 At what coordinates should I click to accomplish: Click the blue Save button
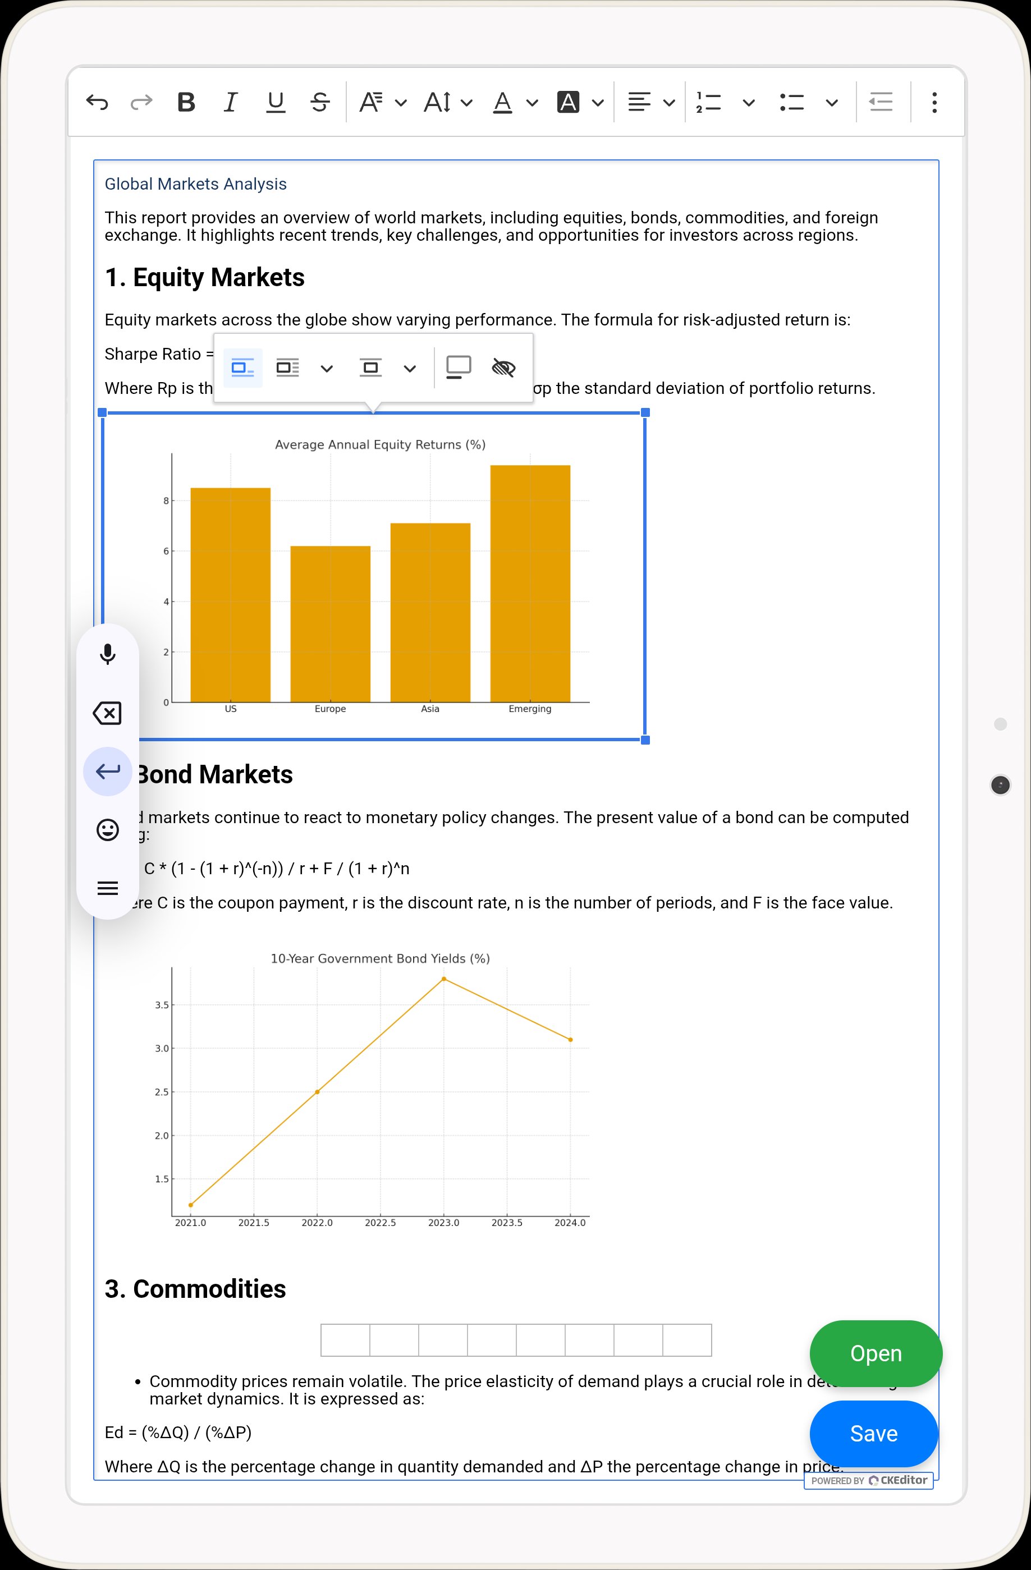[873, 1434]
